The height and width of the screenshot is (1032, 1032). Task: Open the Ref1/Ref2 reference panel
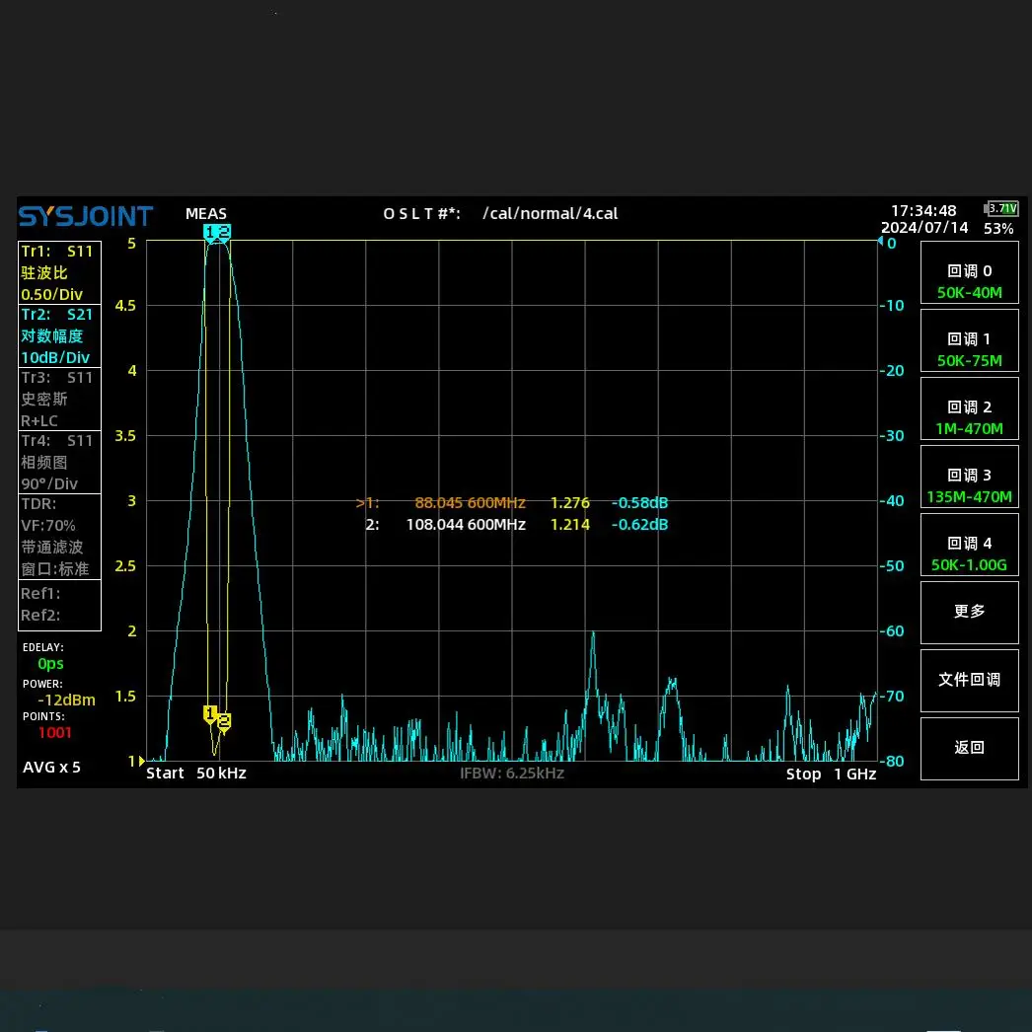59,604
